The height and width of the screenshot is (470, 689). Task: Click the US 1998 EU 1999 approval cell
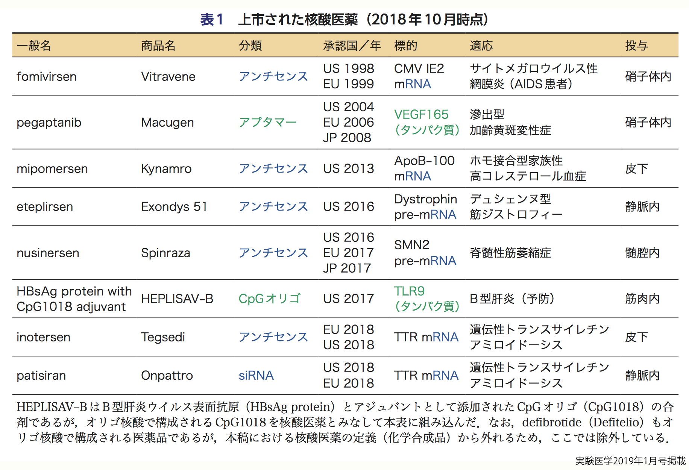point(349,76)
